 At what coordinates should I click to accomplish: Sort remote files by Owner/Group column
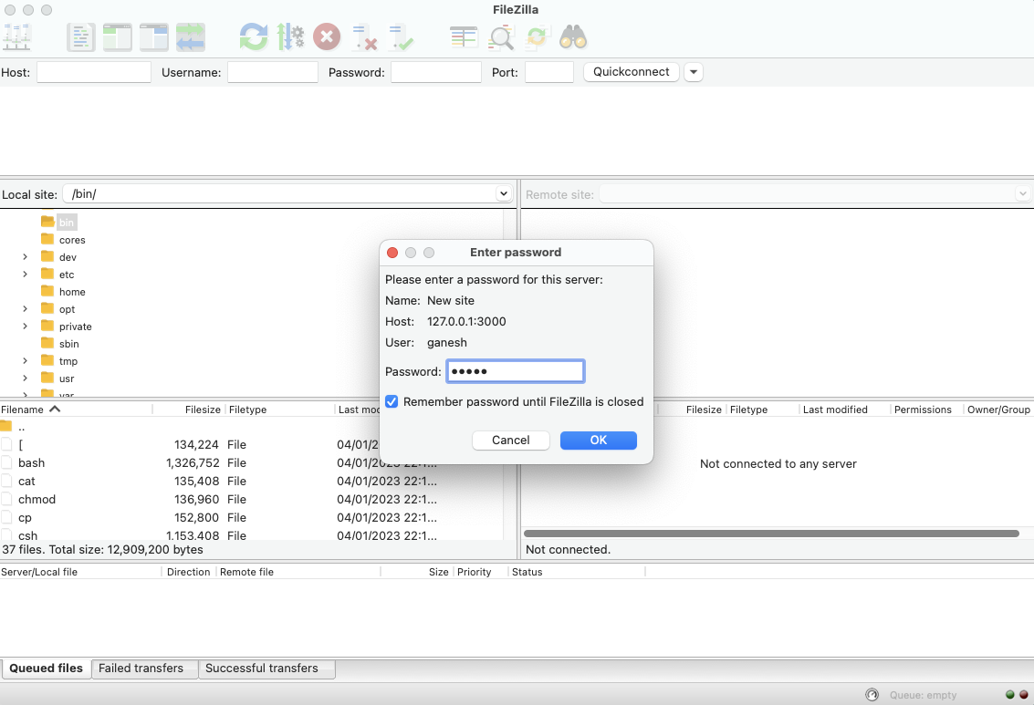point(998,410)
